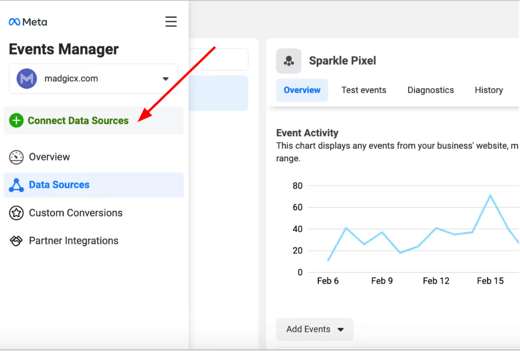Click the Data Sources triangle icon

(16, 185)
